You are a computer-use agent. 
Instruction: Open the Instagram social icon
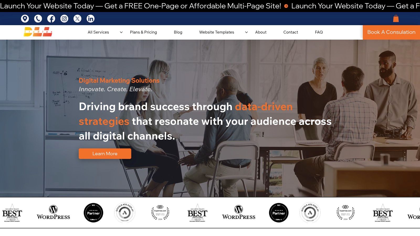click(x=64, y=19)
